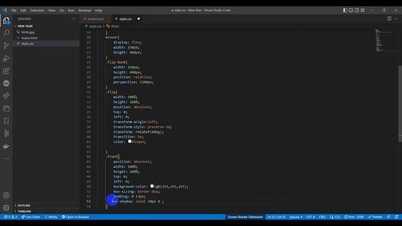Open the Search view
The image size is (402, 226).
6,33
